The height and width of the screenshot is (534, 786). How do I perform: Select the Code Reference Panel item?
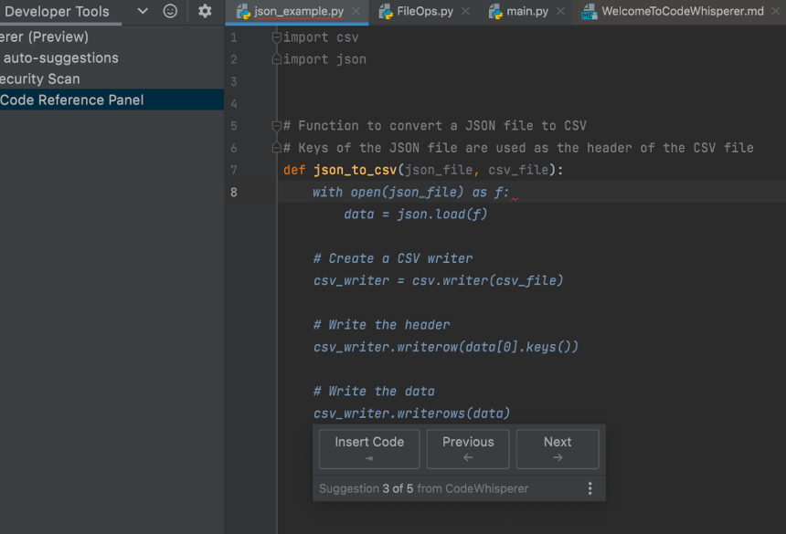pyautogui.click(x=72, y=100)
